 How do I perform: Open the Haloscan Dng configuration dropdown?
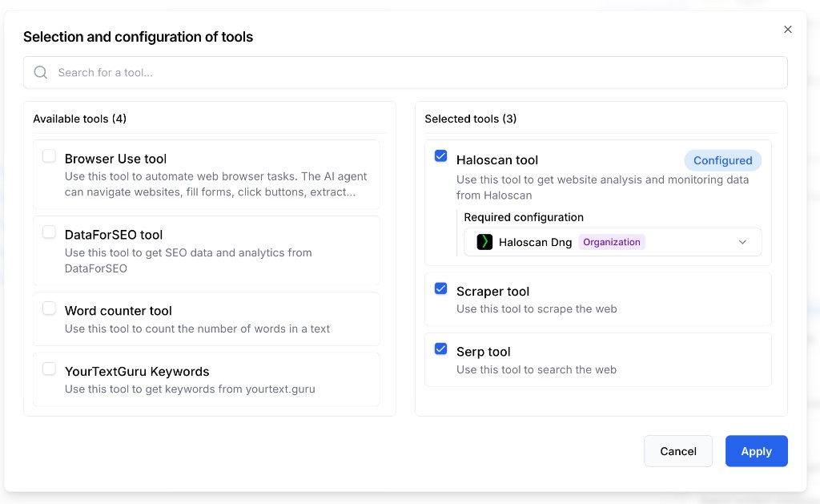pyautogui.click(x=613, y=242)
